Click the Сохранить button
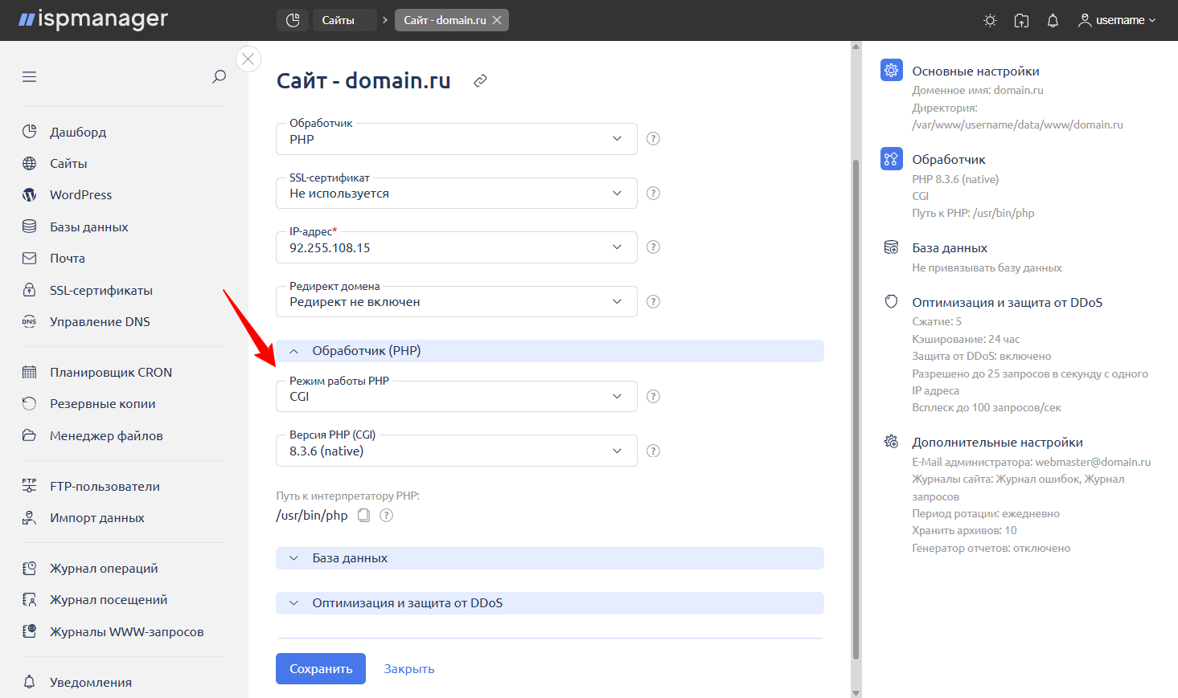 [320, 668]
